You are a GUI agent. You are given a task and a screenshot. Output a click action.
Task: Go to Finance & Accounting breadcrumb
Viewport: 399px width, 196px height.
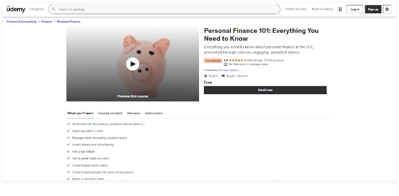(22, 22)
